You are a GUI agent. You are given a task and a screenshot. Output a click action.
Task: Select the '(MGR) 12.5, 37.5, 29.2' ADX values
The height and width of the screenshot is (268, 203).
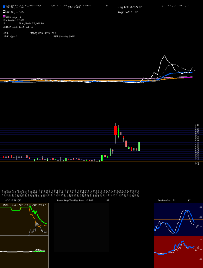point(43,33)
